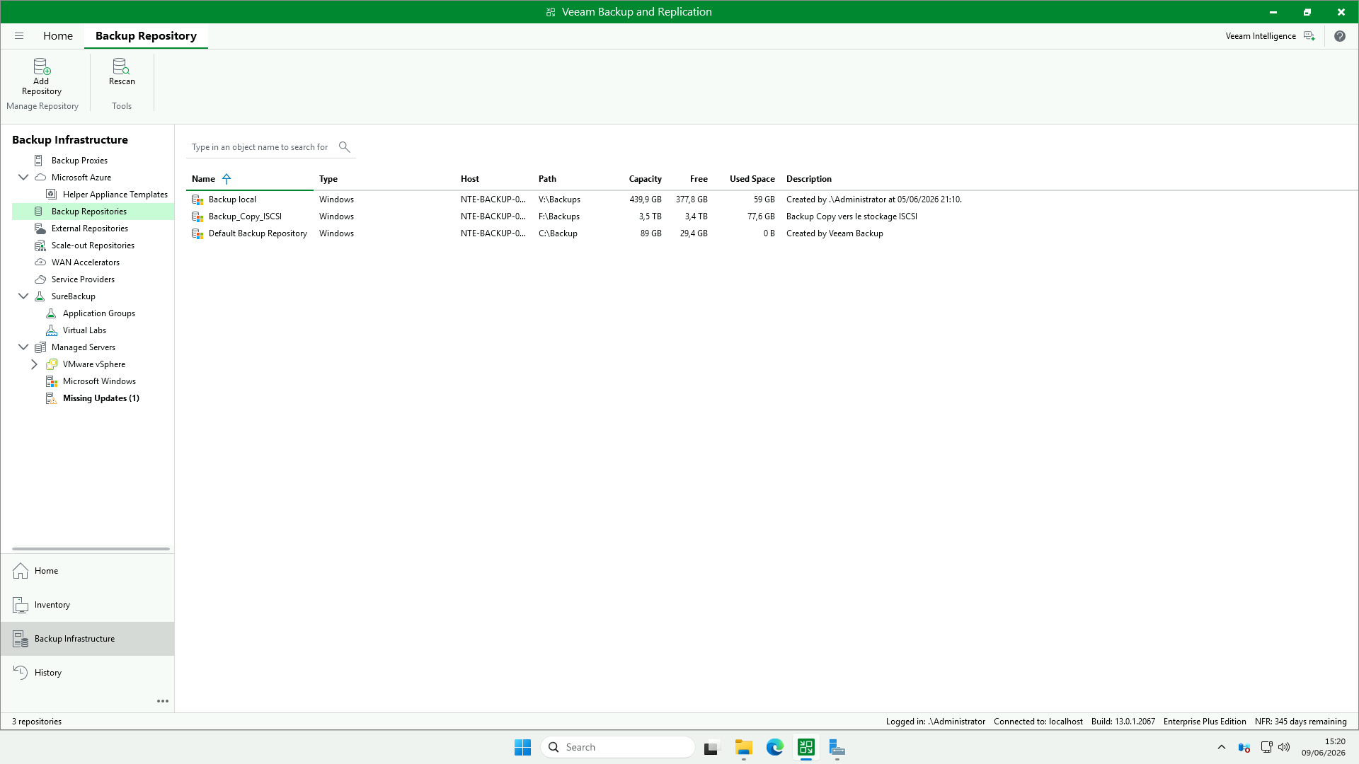Open the taskbar clock and date
This screenshot has height=764, width=1359.
1323,747
